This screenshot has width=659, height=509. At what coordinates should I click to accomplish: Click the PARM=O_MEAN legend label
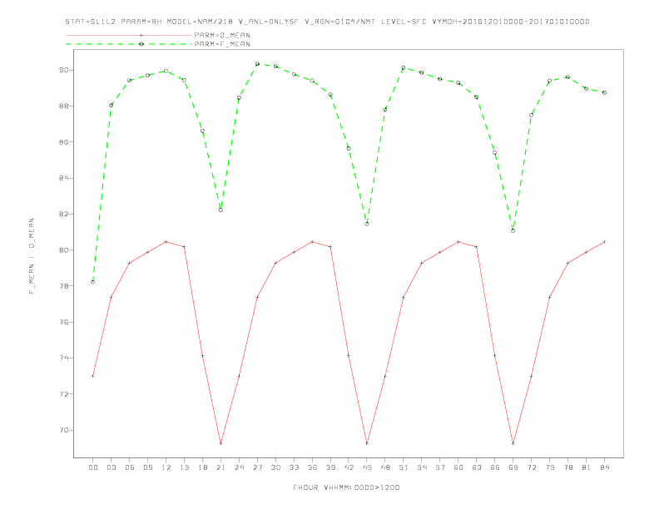click(222, 35)
